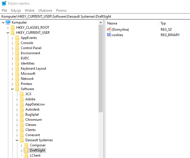The width and height of the screenshot is (190, 158).
Task: Select the Console tree item
Action: coord(27,43)
